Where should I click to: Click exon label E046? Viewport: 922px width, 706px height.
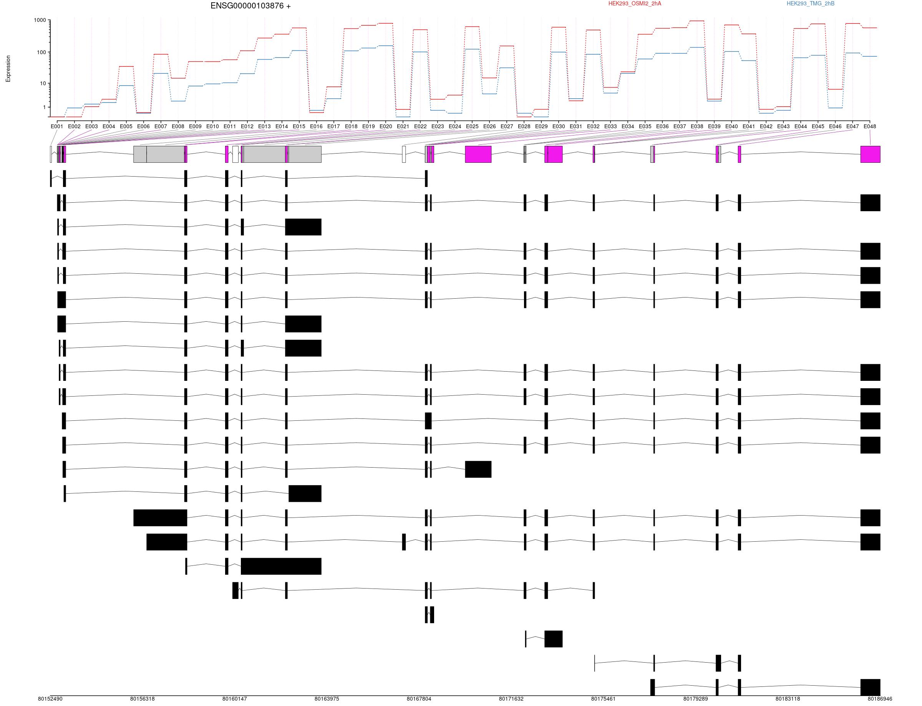835,126
